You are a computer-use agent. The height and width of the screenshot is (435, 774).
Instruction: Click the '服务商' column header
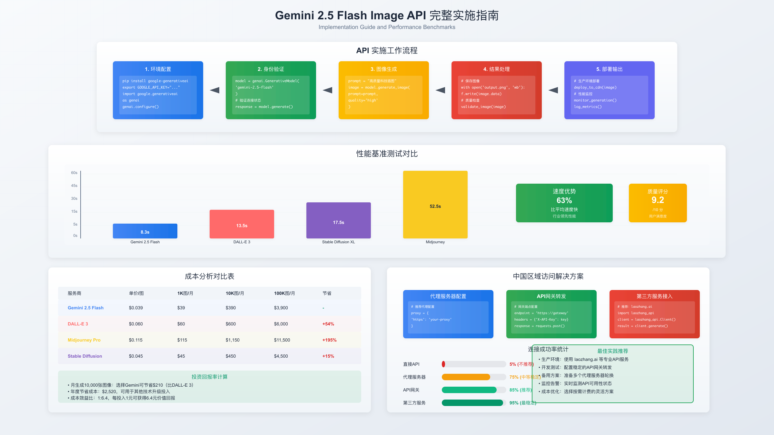click(x=74, y=293)
